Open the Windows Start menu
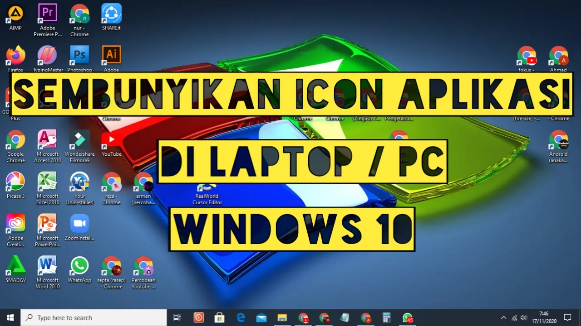 click(x=10, y=318)
